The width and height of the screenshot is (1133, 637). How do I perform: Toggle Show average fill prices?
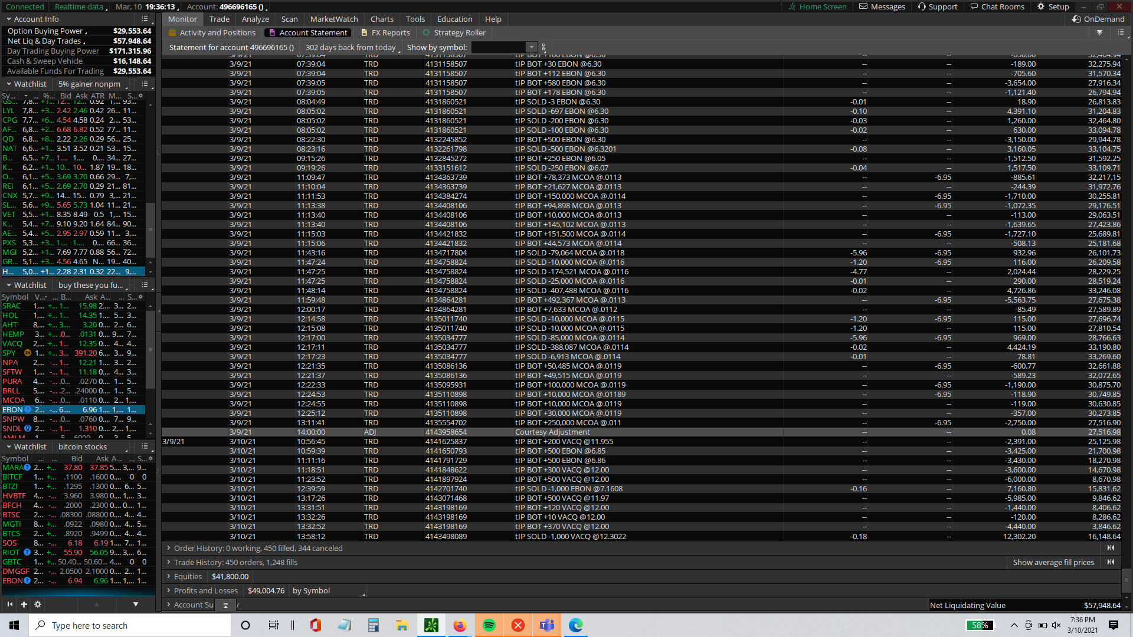[1053, 562]
